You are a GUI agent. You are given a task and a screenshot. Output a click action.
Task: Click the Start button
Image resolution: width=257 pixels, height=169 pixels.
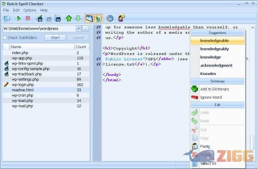[x=55, y=38]
